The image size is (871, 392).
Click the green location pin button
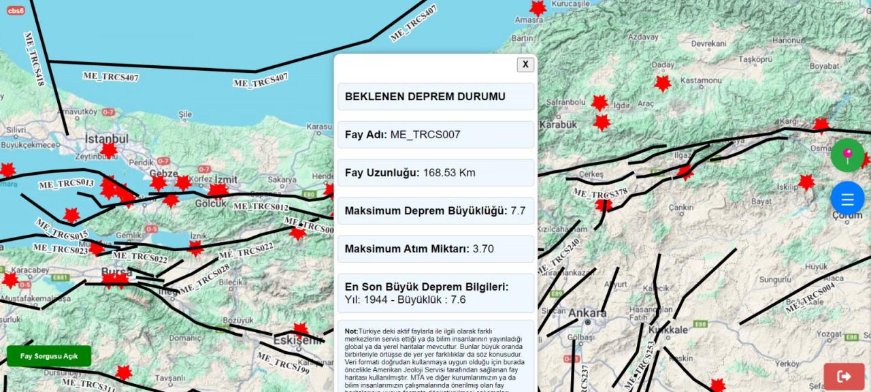(847, 155)
